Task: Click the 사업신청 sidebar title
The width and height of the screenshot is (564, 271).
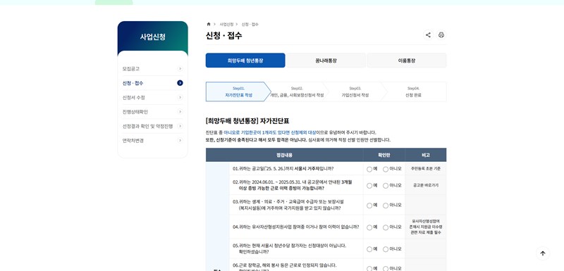Action: point(152,37)
